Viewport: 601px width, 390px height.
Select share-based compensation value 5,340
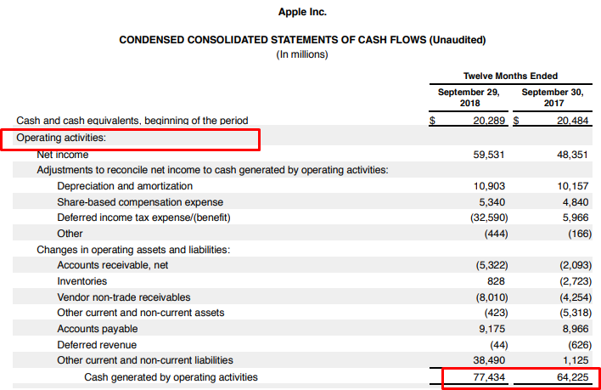click(x=491, y=202)
